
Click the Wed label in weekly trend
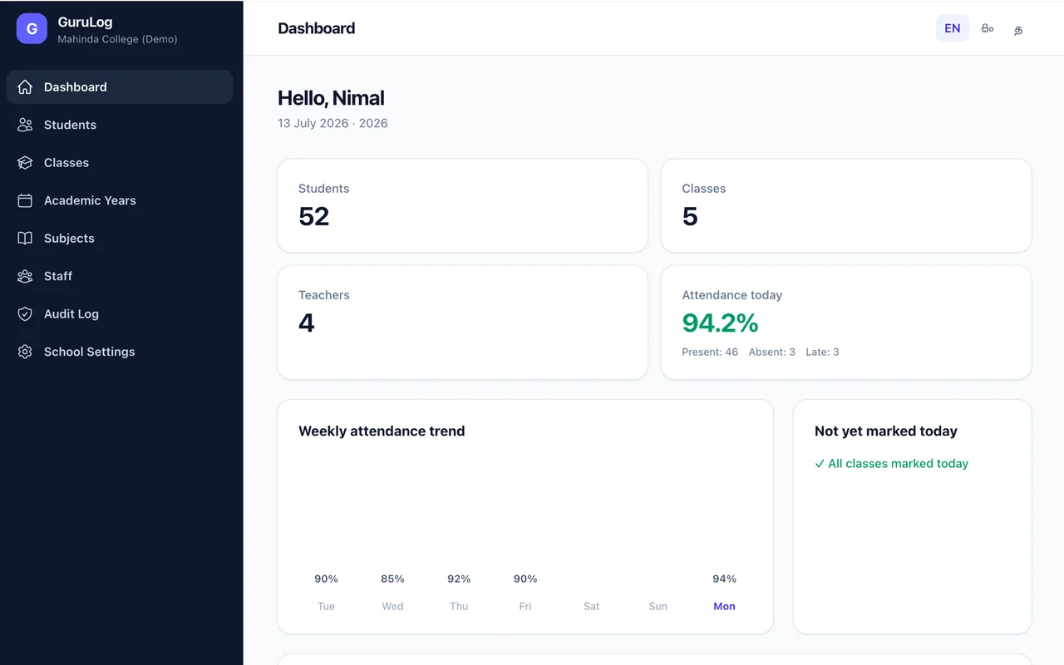(392, 606)
